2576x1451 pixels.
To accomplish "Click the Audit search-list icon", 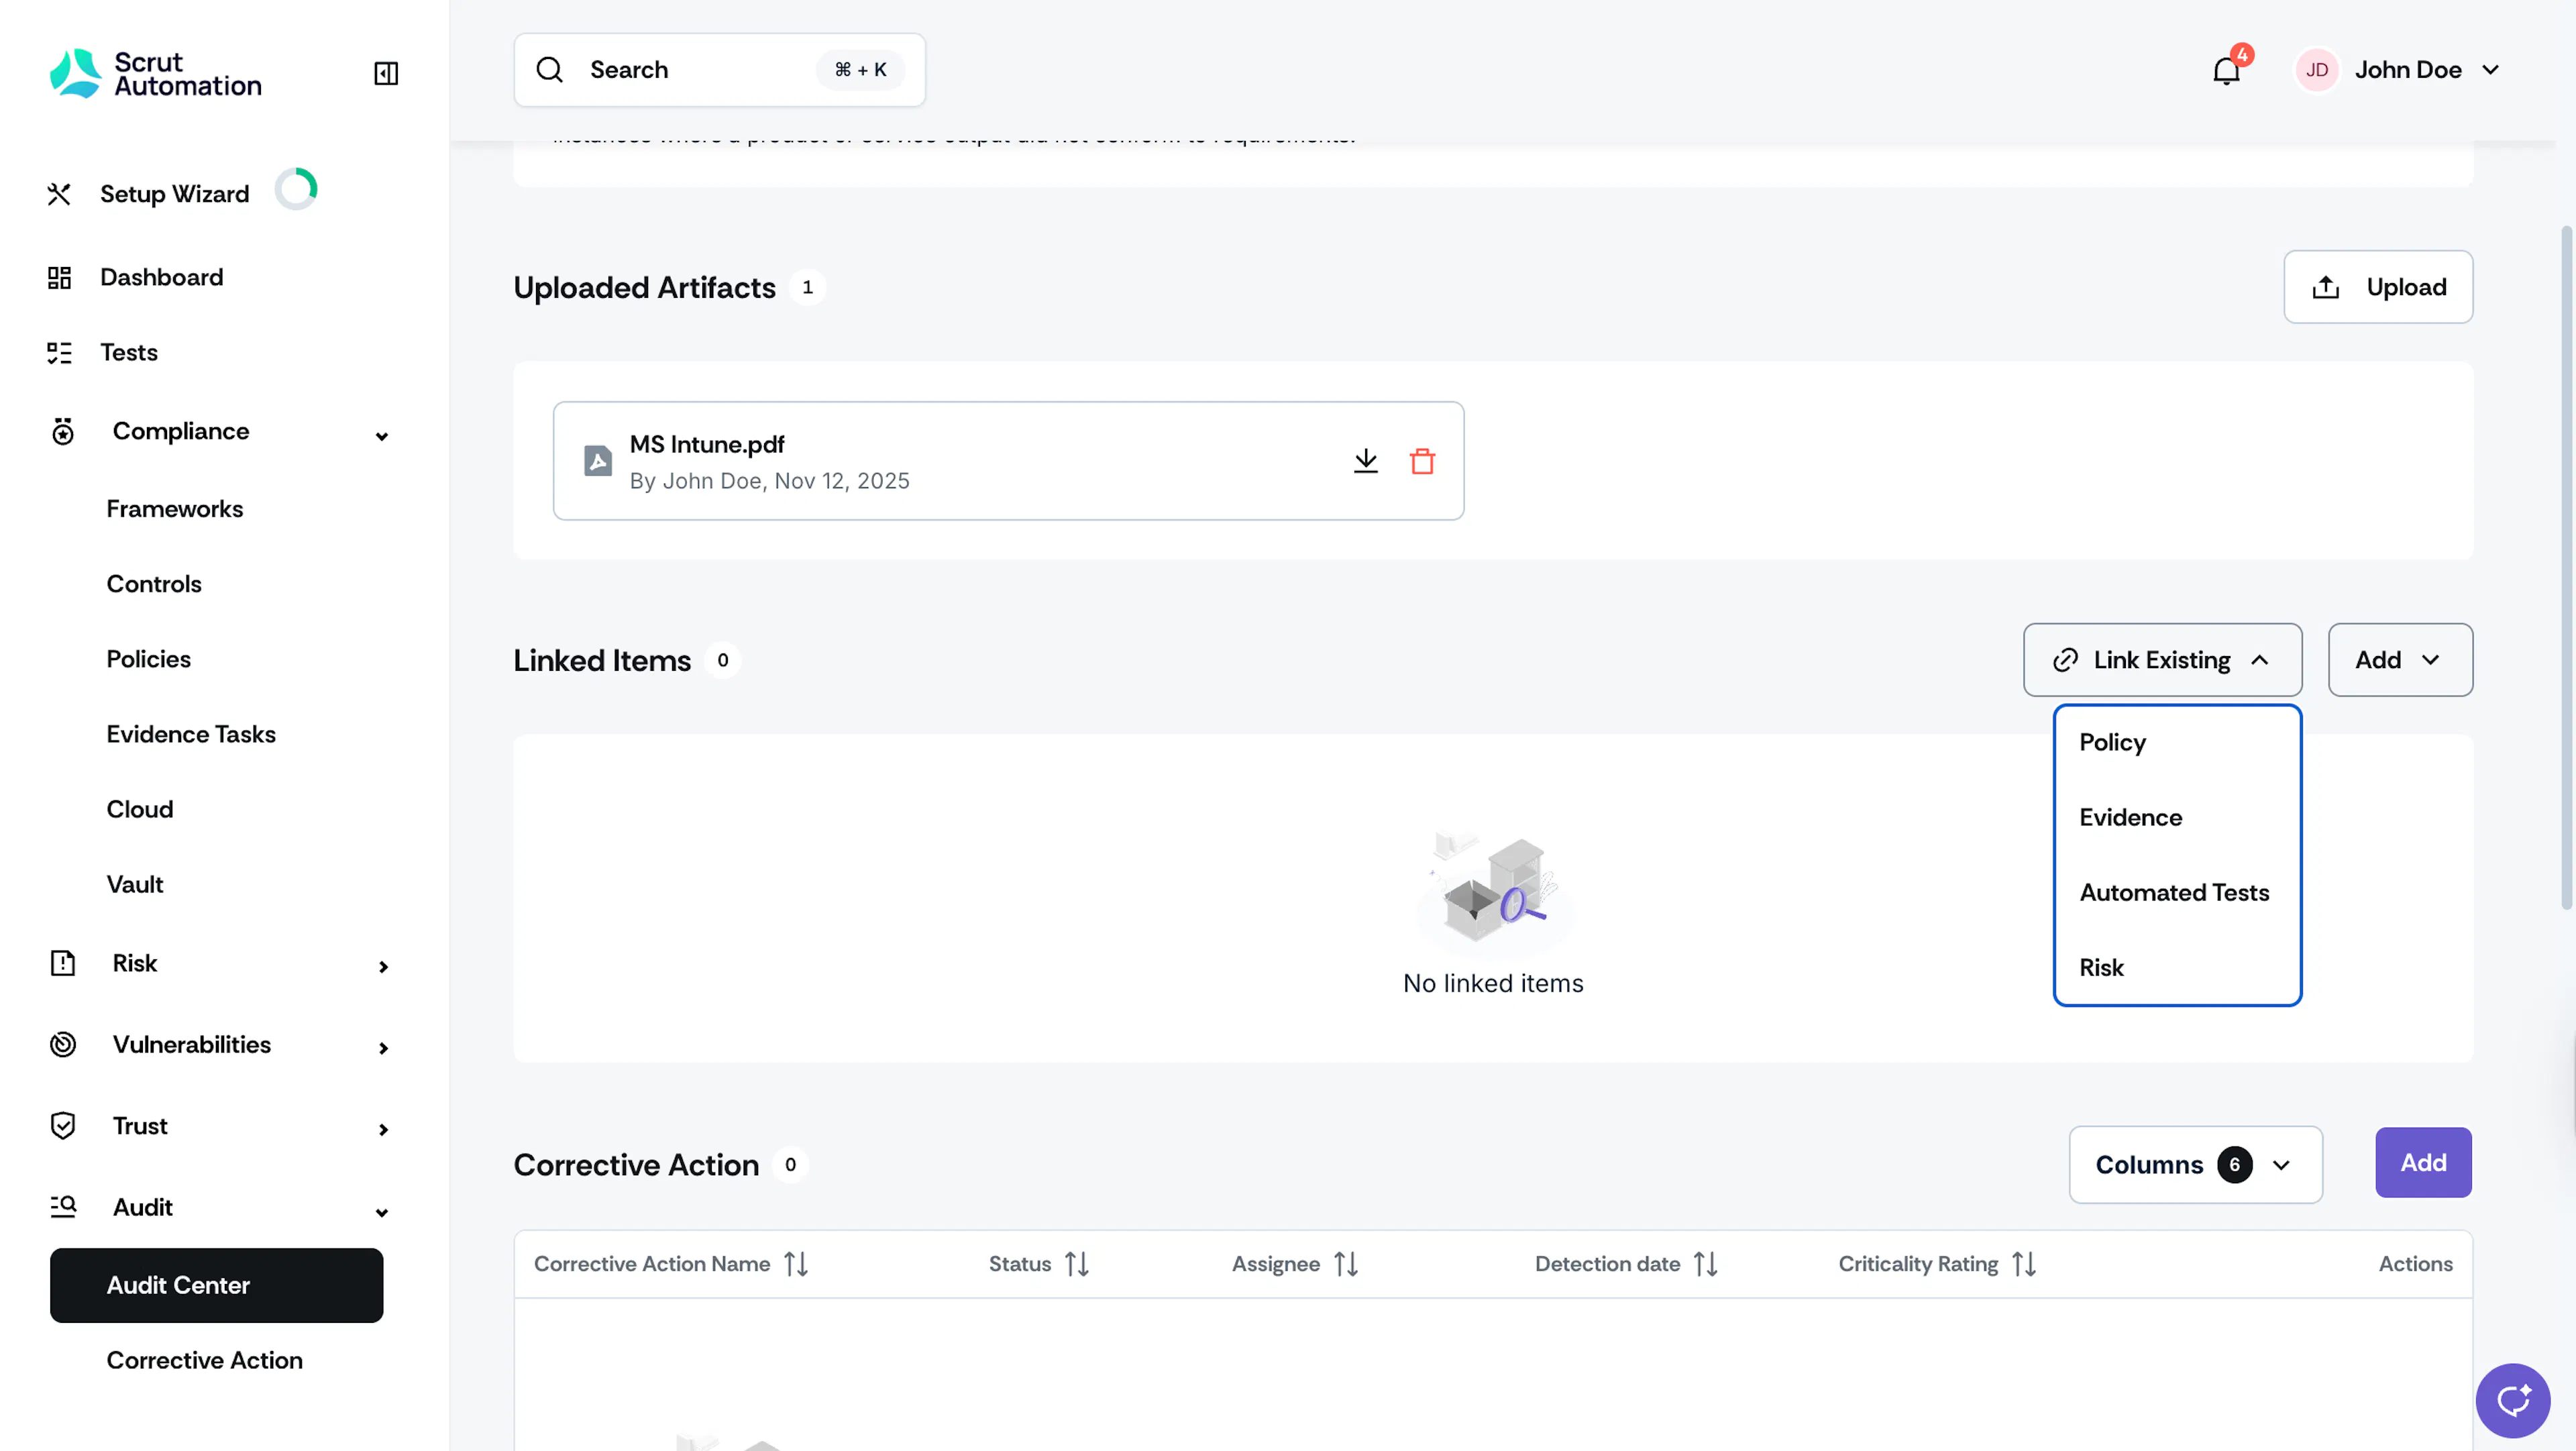I will tap(63, 1207).
